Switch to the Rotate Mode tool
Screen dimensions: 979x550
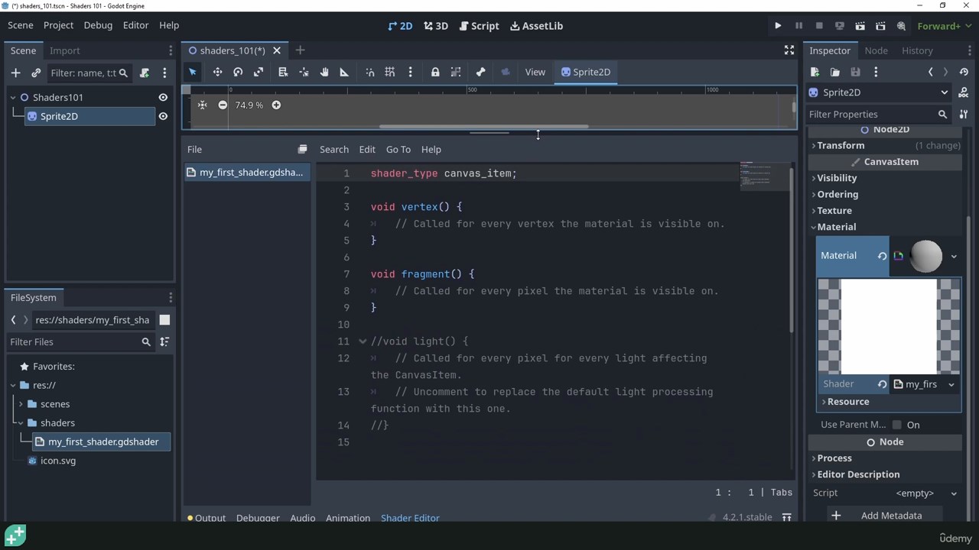click(x=238, y=72)
